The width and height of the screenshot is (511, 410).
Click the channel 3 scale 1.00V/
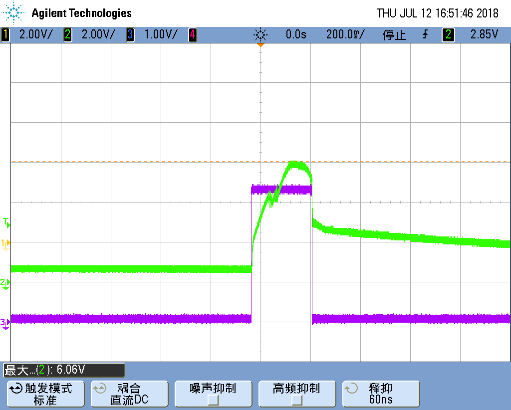point(161,34)
